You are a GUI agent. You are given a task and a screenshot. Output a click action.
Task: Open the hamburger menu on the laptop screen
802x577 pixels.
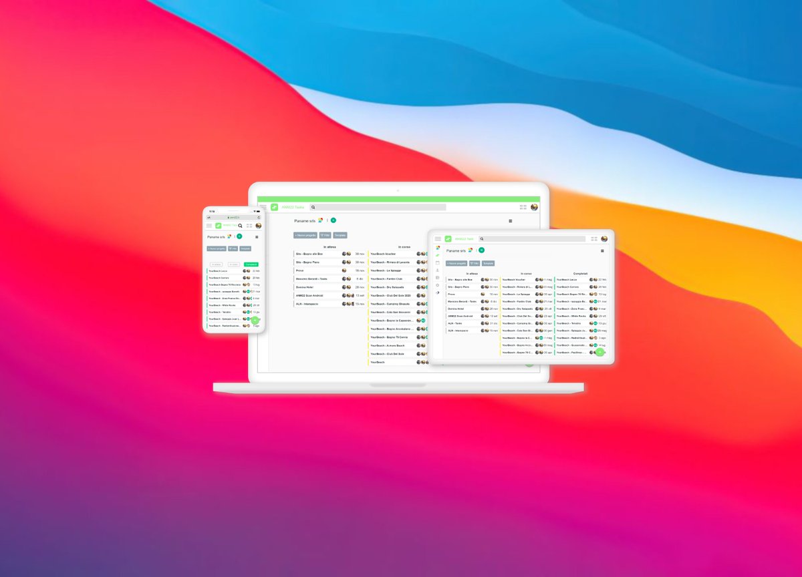(263, 207)
